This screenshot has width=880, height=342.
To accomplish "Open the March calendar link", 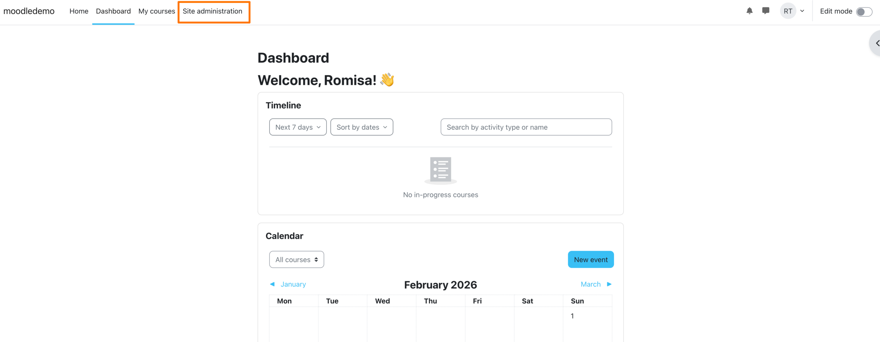I will pyautogui.click(x=591, y=284).
